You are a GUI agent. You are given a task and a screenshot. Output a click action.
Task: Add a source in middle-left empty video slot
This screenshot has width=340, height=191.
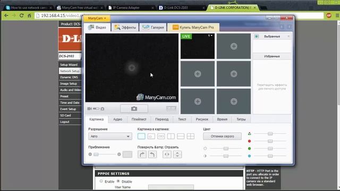(197, 74)
